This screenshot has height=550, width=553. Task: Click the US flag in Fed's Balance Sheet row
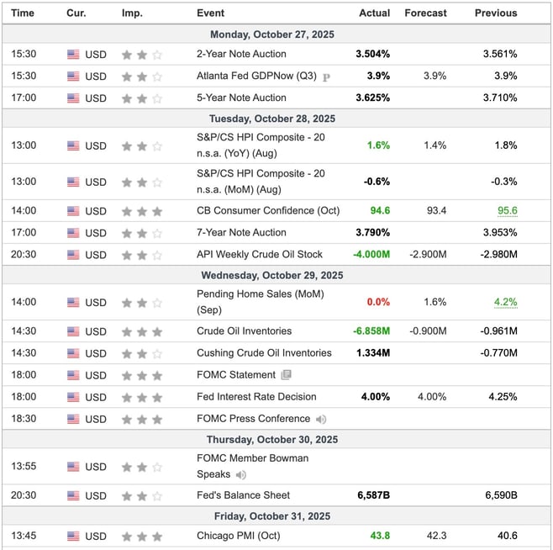[x=73, y=496]
